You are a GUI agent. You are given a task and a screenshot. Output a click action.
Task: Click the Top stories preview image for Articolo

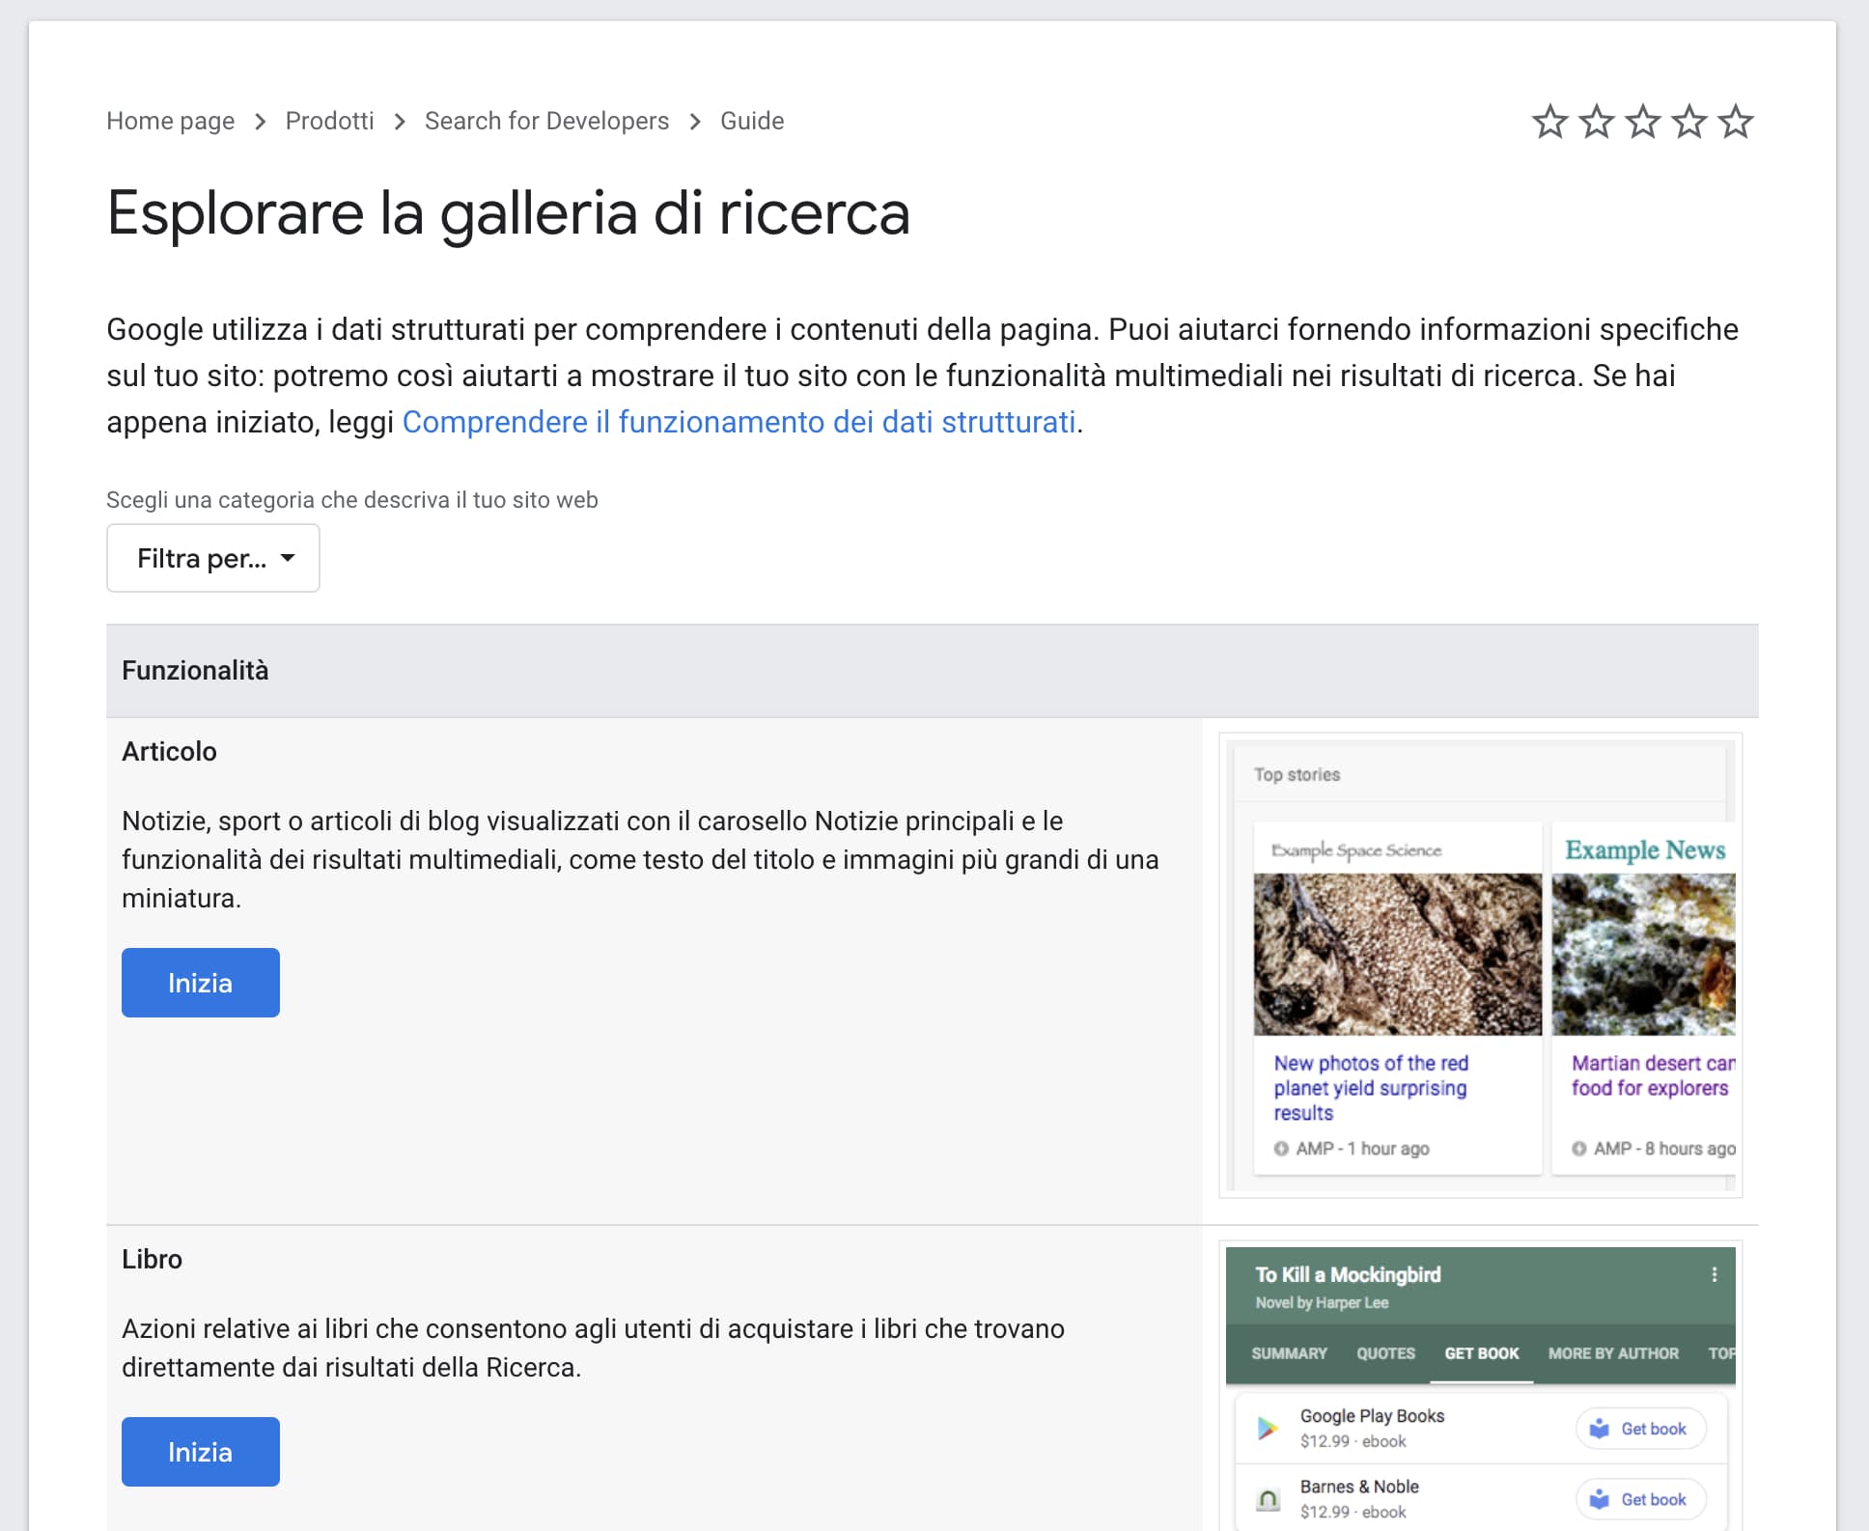pyautogui.click(x=1481, y=965)
